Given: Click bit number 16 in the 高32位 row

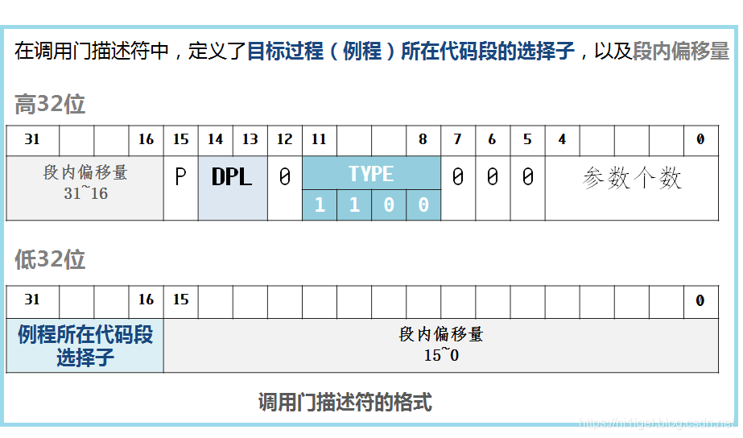Looking at the screenshot, I should pyautogui.click(x=146, y=140).
